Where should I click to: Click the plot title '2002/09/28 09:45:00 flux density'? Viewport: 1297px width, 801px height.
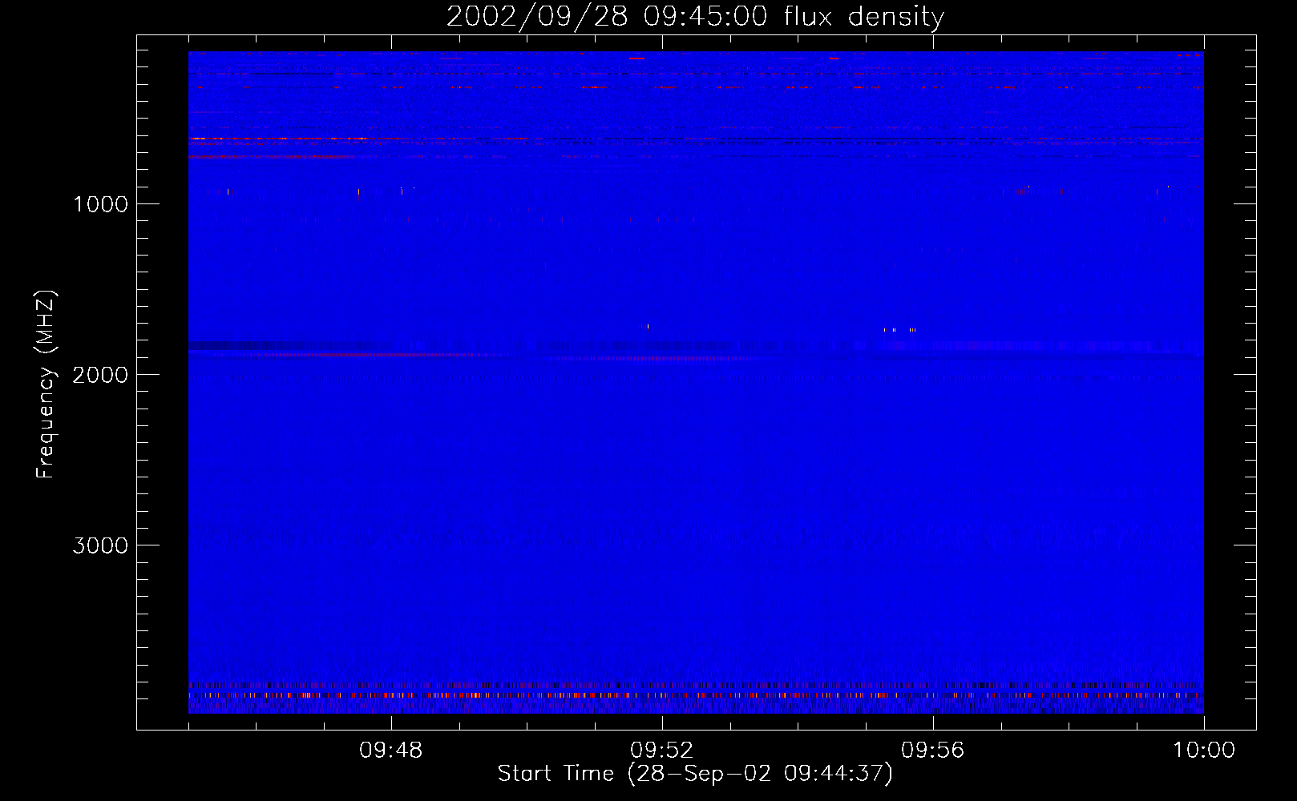(695, 17)
